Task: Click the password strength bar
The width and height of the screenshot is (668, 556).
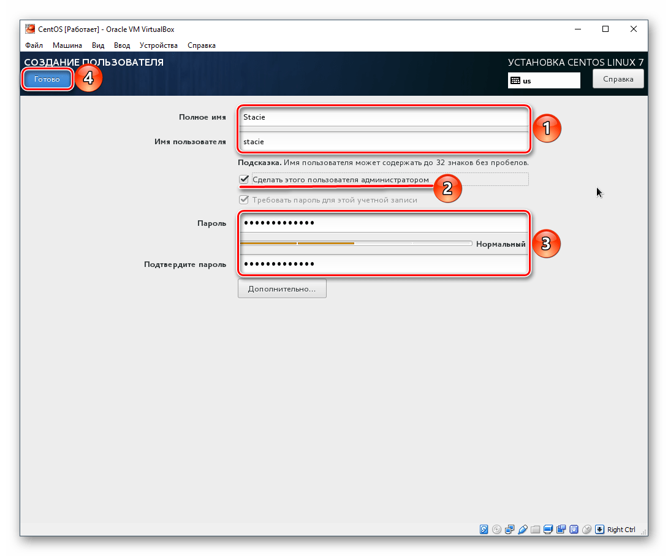Action: [355, 244]
